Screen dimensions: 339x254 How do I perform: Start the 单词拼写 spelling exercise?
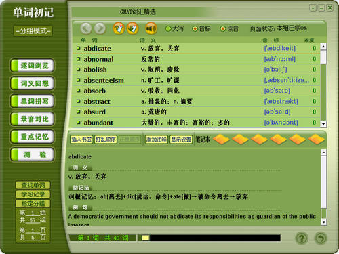coord(33,101)
